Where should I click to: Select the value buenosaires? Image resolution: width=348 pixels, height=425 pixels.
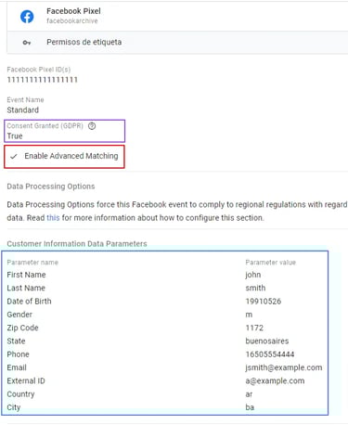267,341
